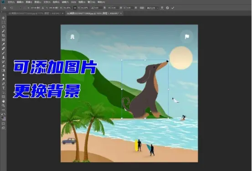Viewport: 252px width, 171px height.
Task: Open the screen mode options
Action: point(3,128)
